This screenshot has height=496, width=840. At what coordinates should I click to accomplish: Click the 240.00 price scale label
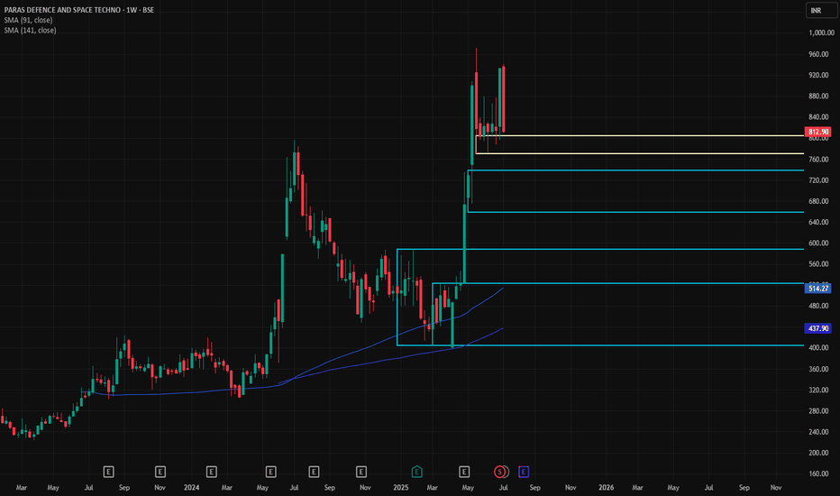tap(818, 432)
